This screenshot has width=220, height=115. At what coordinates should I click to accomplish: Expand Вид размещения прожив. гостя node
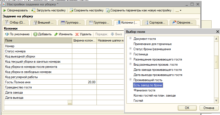coord(130,64)
